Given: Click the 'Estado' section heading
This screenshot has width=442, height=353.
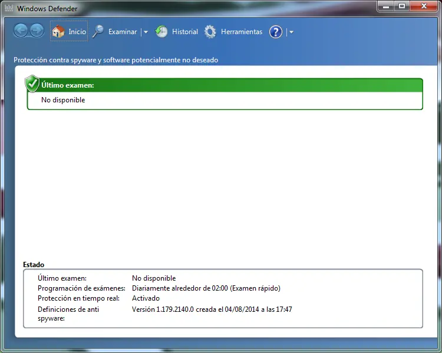Looking at the screenshot, I should (34, 265).
